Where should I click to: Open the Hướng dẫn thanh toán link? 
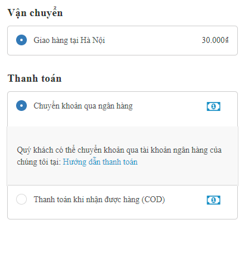(x=100, y=162)
